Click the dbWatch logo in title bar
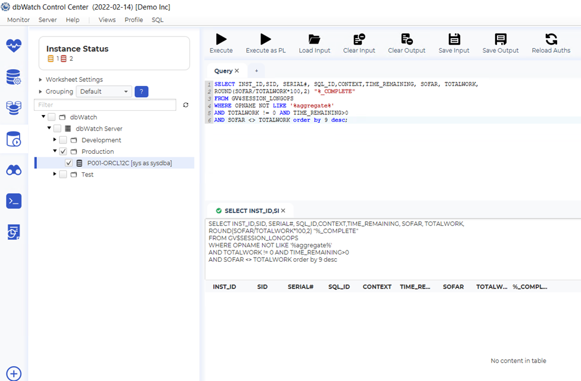Image resolution: width=581 pixels, height=381 pixels. [x=5, y=7]
